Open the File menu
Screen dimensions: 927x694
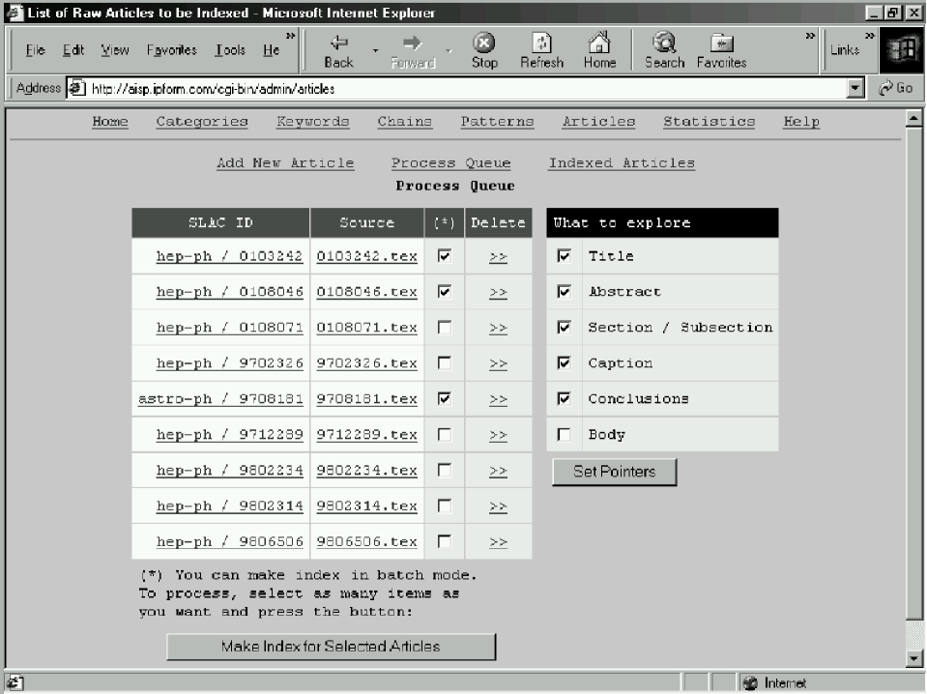point(36,50)
